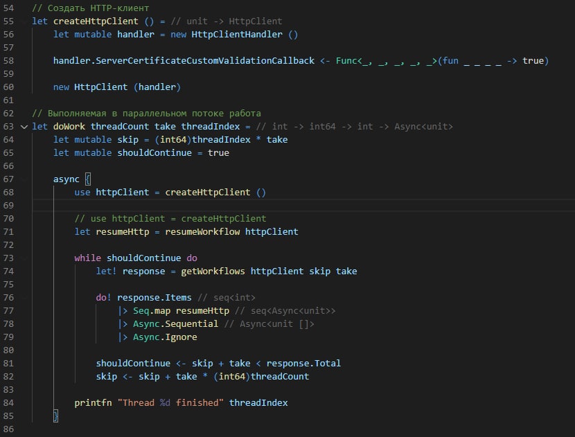
Task: Click type hint 'int -> int64 -> int -> Async<unit>'
Action: (362, 127)
